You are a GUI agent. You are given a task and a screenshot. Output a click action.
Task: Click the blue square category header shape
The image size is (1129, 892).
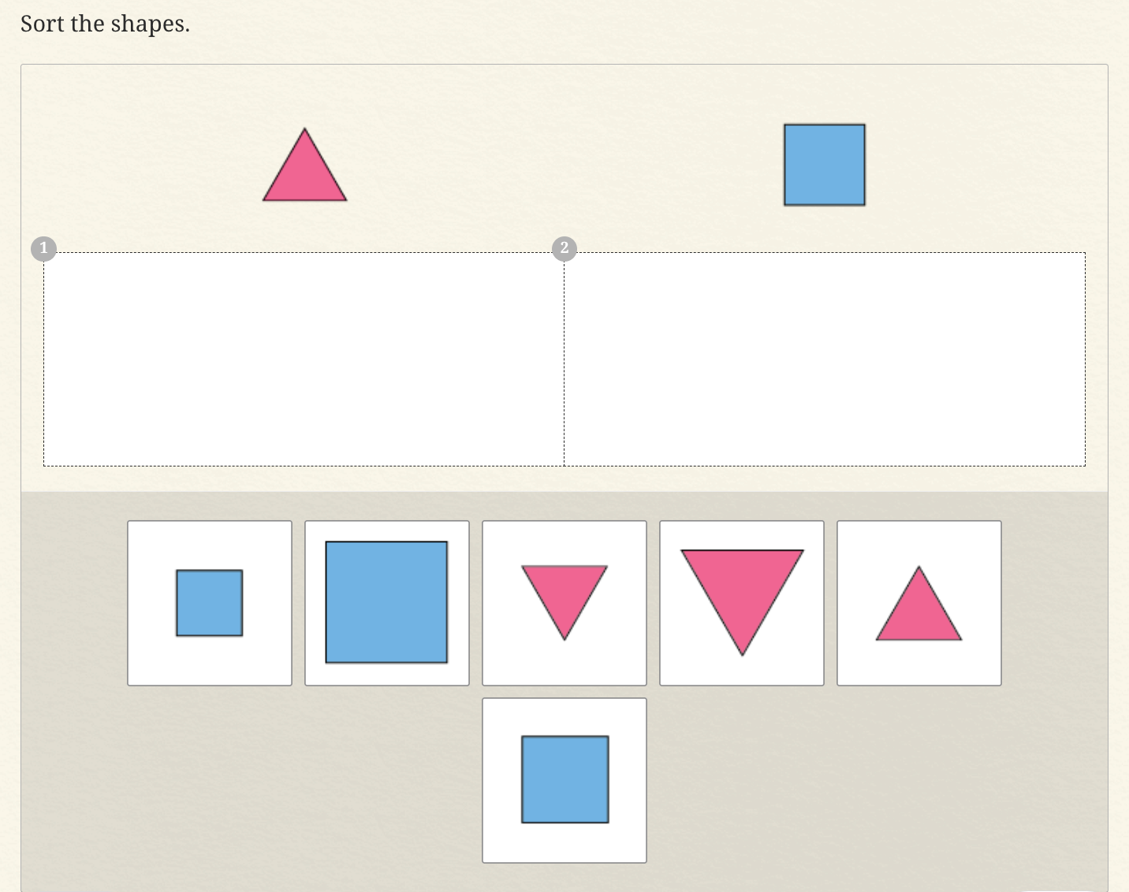825,165
